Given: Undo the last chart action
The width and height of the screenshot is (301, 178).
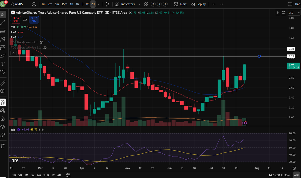Looking at the screenshot, I should (x=214, y=4).
